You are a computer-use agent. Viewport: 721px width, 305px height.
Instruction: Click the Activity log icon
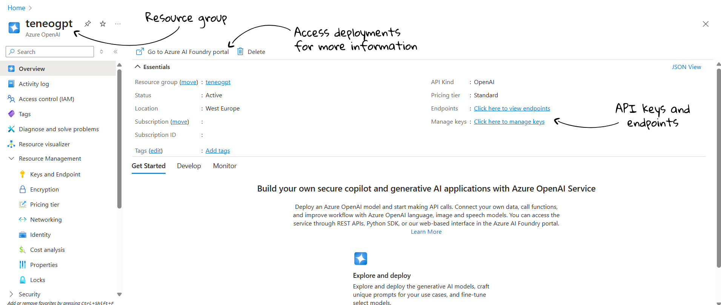point(11,84)
